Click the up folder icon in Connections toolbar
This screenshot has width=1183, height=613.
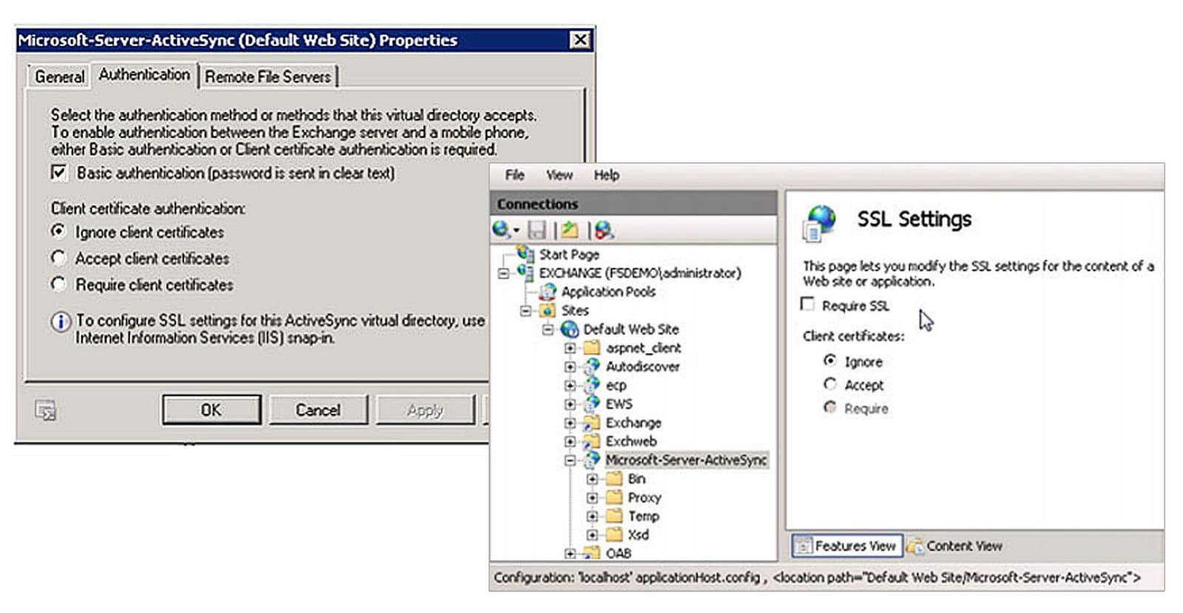pos(569,230)
